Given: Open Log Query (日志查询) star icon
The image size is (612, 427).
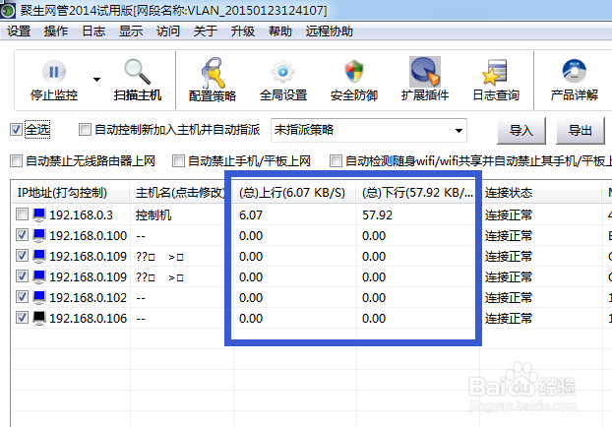Looking at the screenshot, I should (495, 72).
